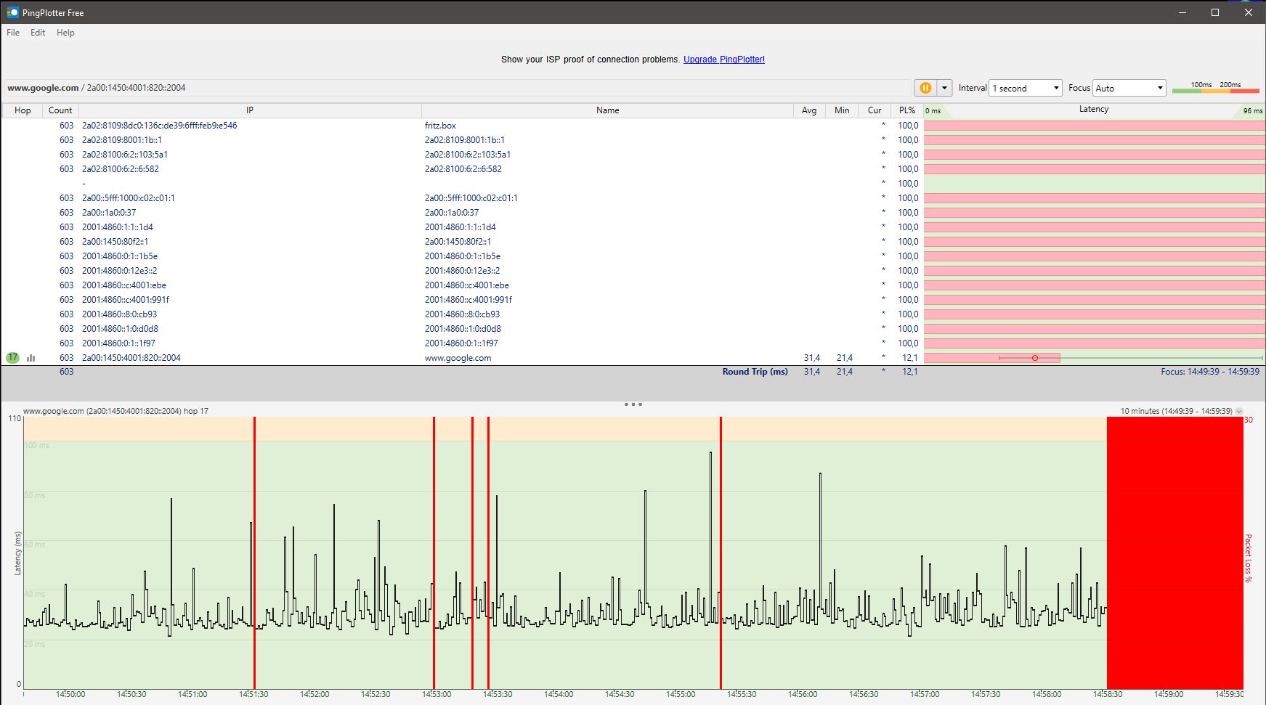Click the large red packet loss block in graph
The height and width of the screenshot is (705, 1266).
pyautogui.click(x=1174, y=552)
